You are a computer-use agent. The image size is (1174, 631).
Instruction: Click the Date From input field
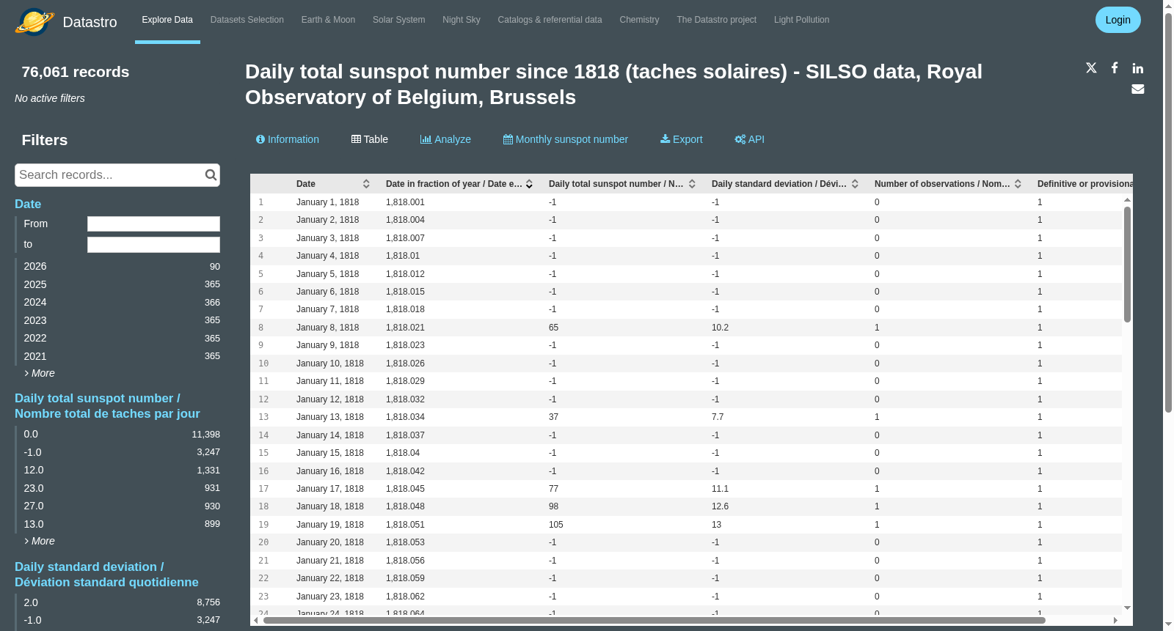point(153,224)
